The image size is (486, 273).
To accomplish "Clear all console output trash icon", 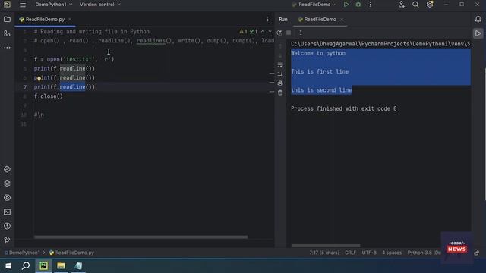I will tap(280, 93).
